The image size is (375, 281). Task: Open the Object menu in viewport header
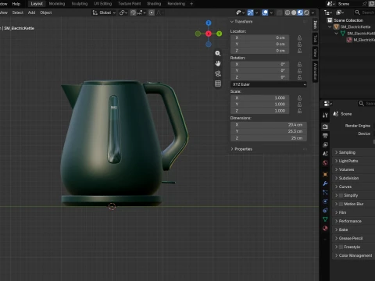click(x=45, y=12)
